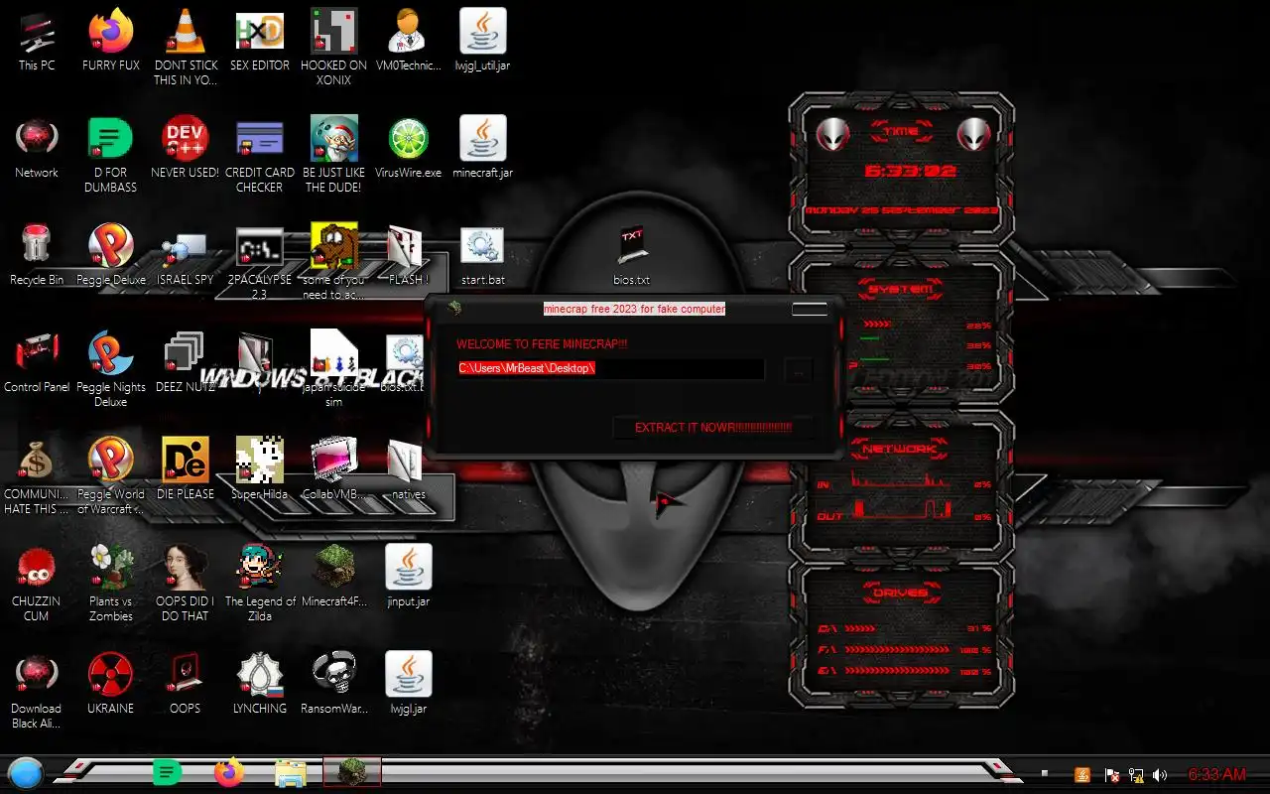Open the COMMUNI... money bag shortcut
Viewport: 1270px width, 794px height.
pyautogui.click(x=37, y=475)
